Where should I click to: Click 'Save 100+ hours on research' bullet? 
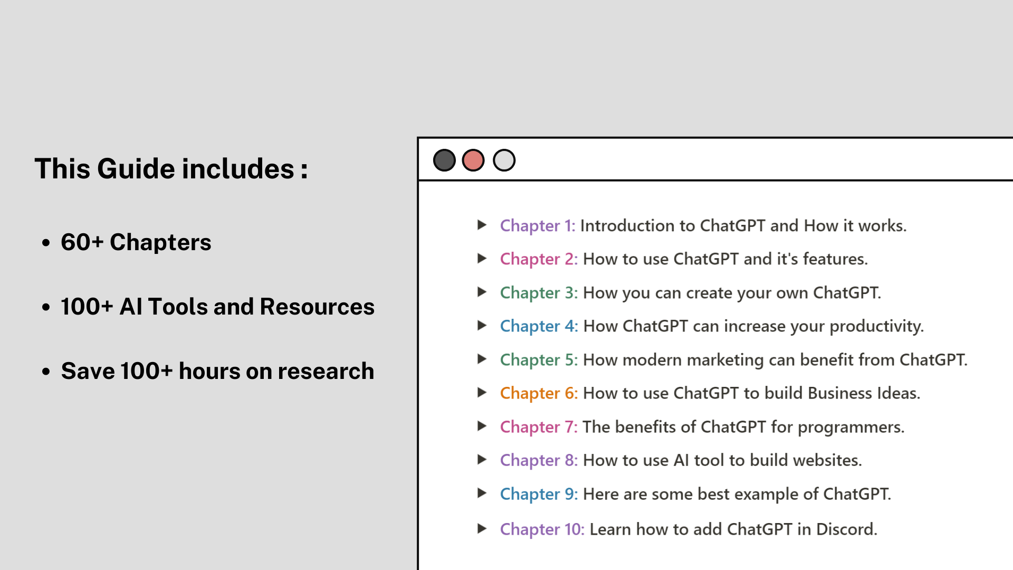(x=217, y=371)
